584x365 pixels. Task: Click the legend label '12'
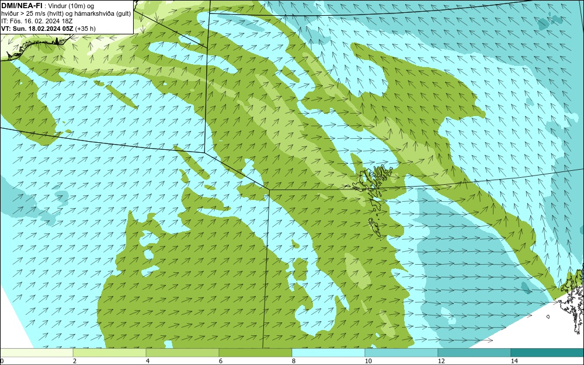441,361
